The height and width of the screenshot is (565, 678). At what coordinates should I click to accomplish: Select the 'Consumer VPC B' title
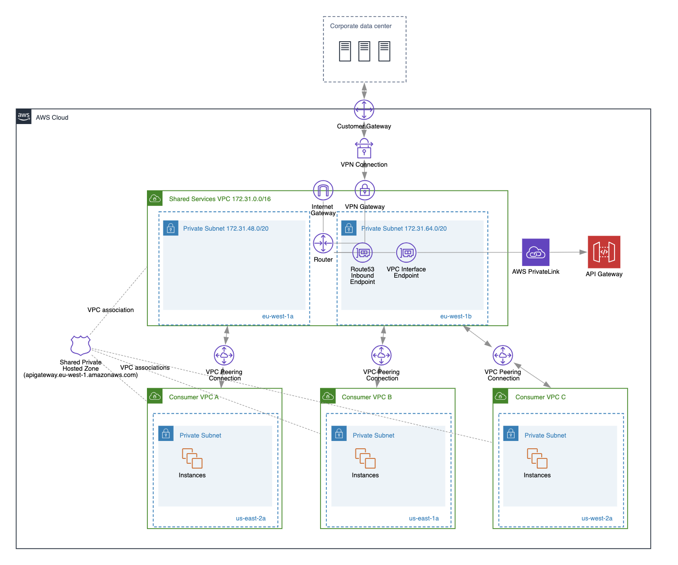coord(367,397)
